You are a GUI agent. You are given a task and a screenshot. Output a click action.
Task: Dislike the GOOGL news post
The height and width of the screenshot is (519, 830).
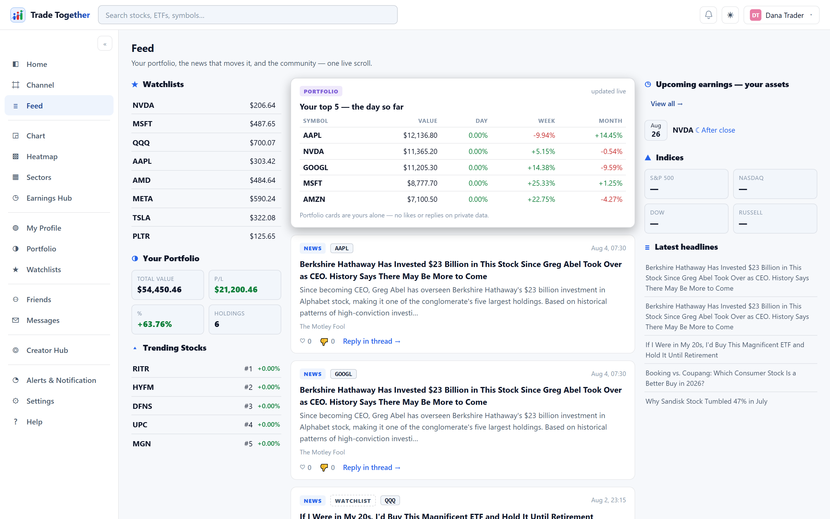coord(324,467)
